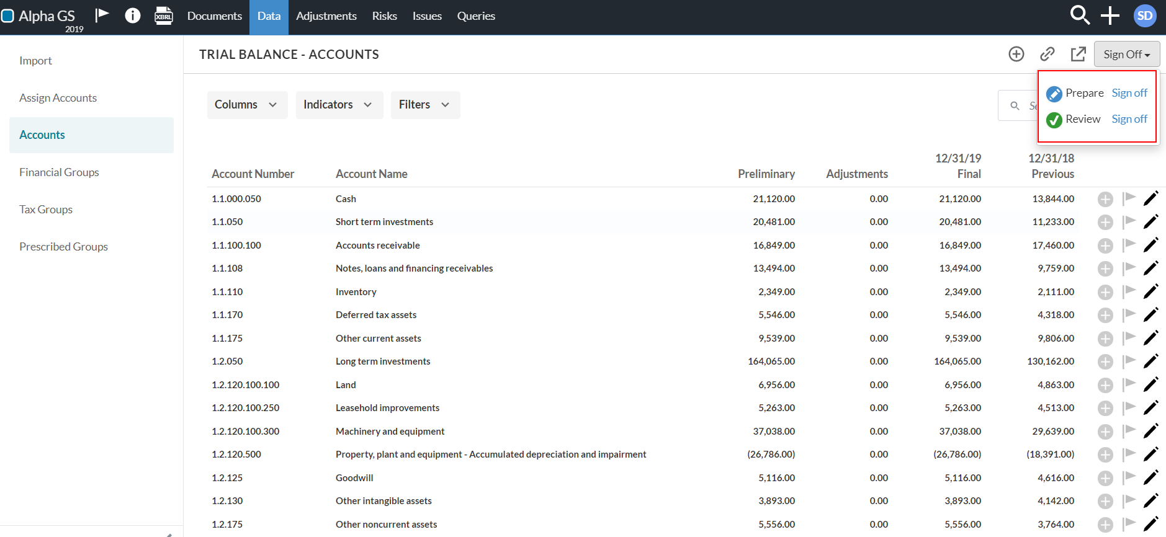Expand the Columns dropdown
This screenshot has width=1166, height=537.
click(x=247, y=105)
